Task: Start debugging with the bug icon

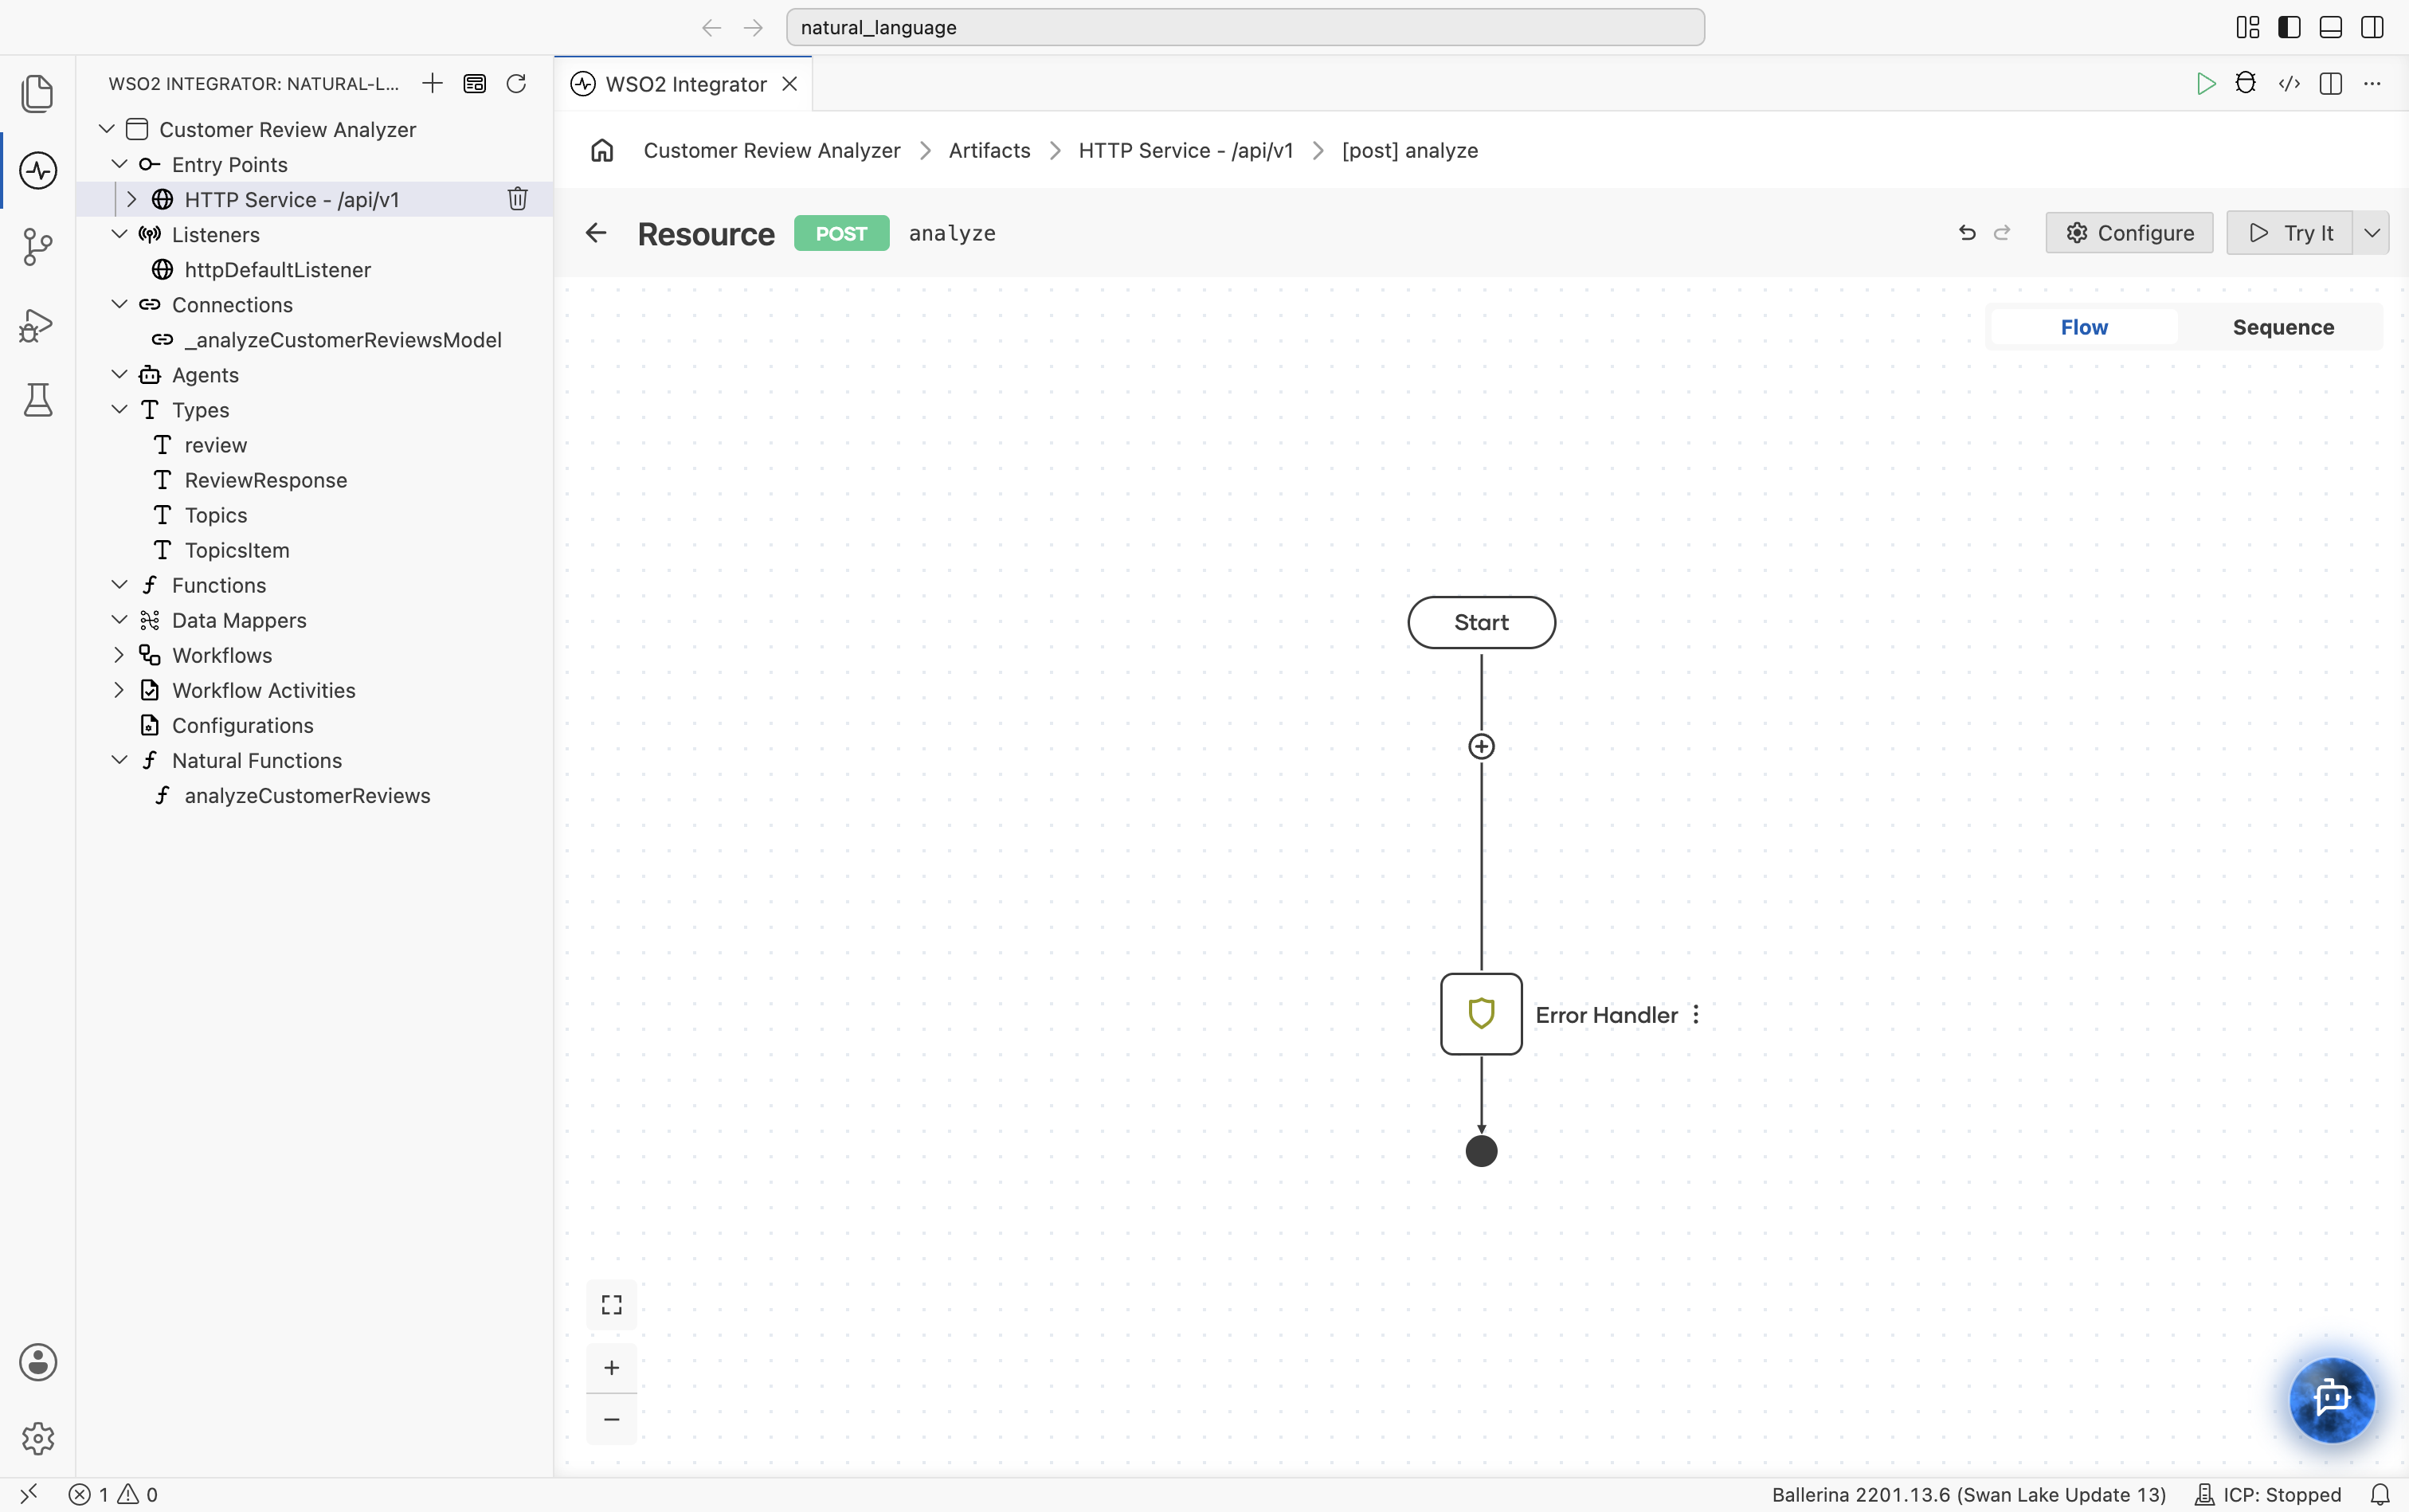Action: (x=2245, y=83)
